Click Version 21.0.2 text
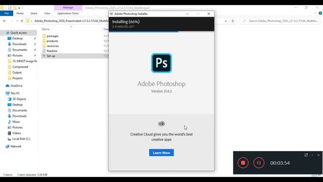The image size is (323, 182). pos(161,91)
